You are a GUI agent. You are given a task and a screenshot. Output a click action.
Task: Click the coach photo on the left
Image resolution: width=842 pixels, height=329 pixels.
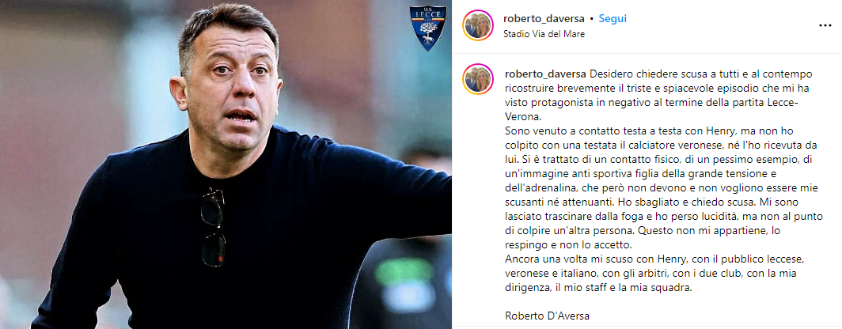coord(226,164)
